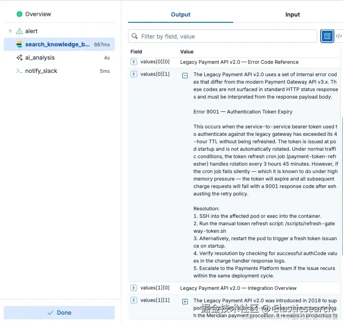Click the values[1][0] field name
Viewport: 343px width, 323px height.
pos(155,288)
